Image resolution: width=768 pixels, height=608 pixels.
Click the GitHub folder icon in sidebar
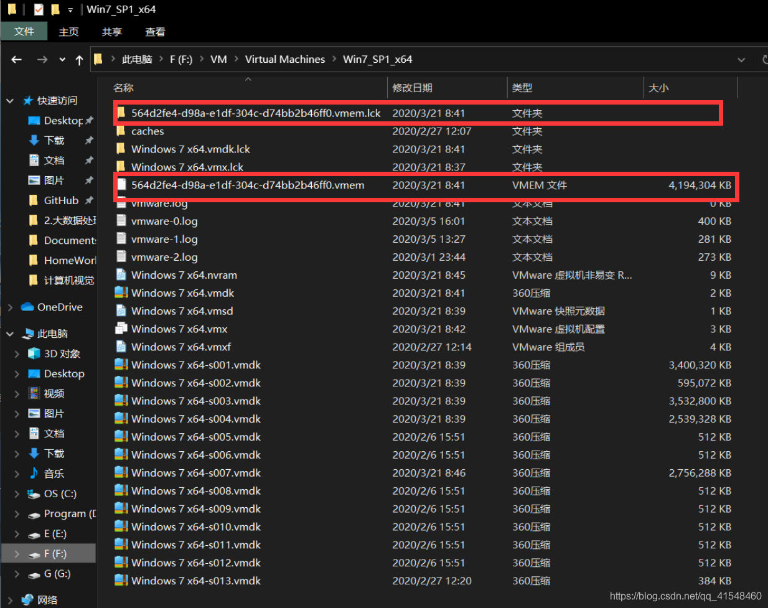[34, 200]
